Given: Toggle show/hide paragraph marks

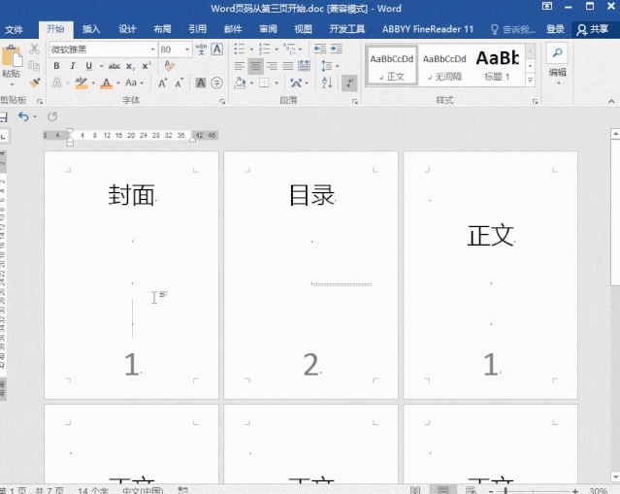Looking at the screenshot, I should (x=349, y=82).
